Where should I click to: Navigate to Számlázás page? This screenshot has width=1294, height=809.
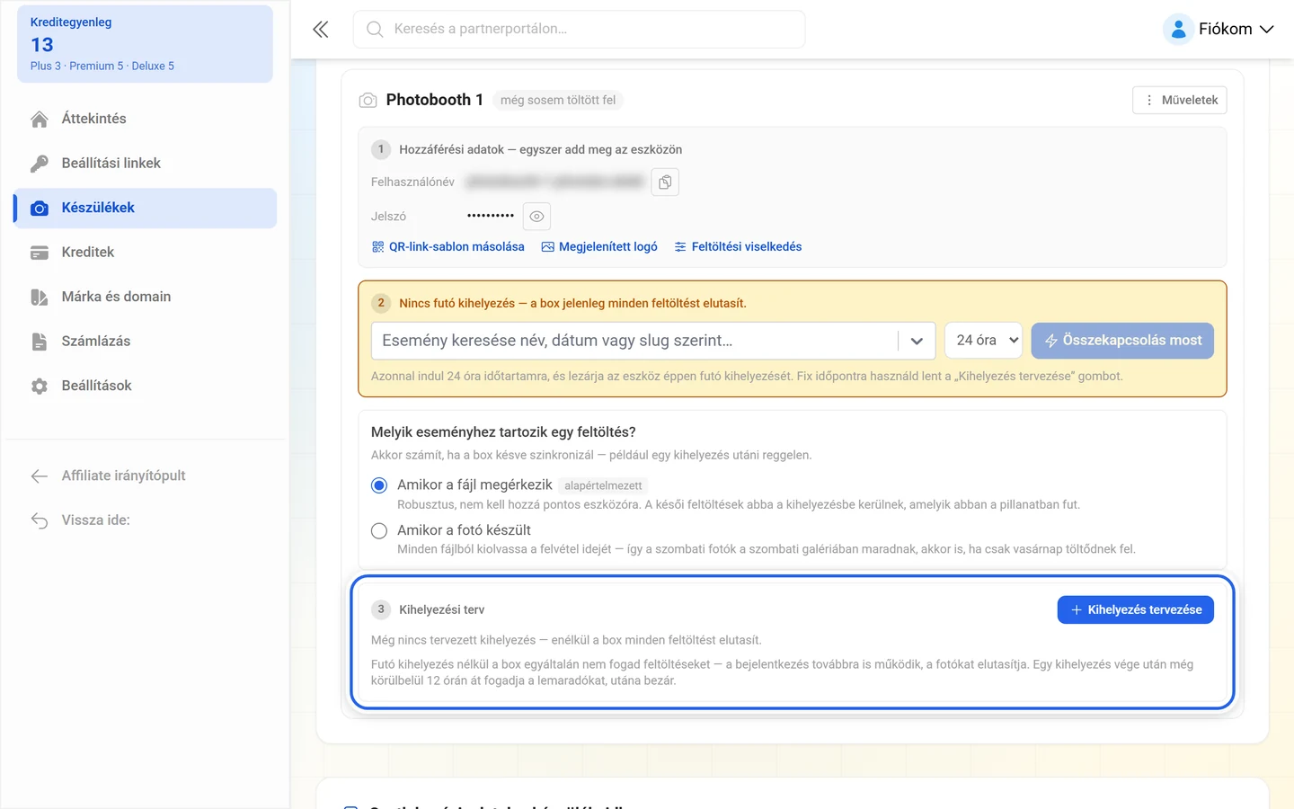(x=145, y=342)
